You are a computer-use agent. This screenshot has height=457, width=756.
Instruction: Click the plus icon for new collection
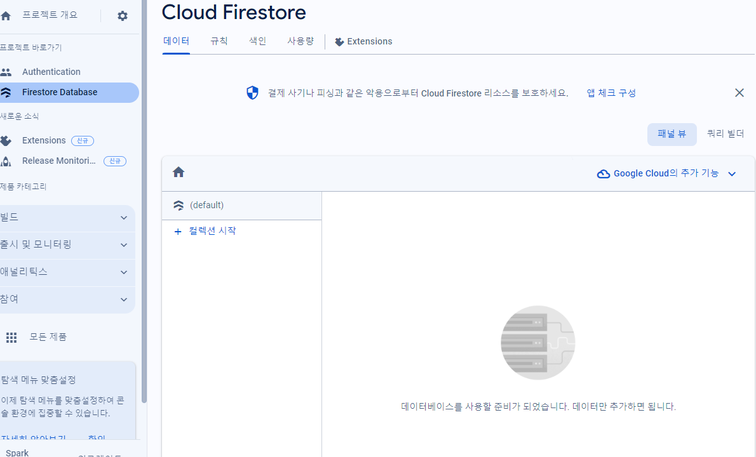pos(178,232)
